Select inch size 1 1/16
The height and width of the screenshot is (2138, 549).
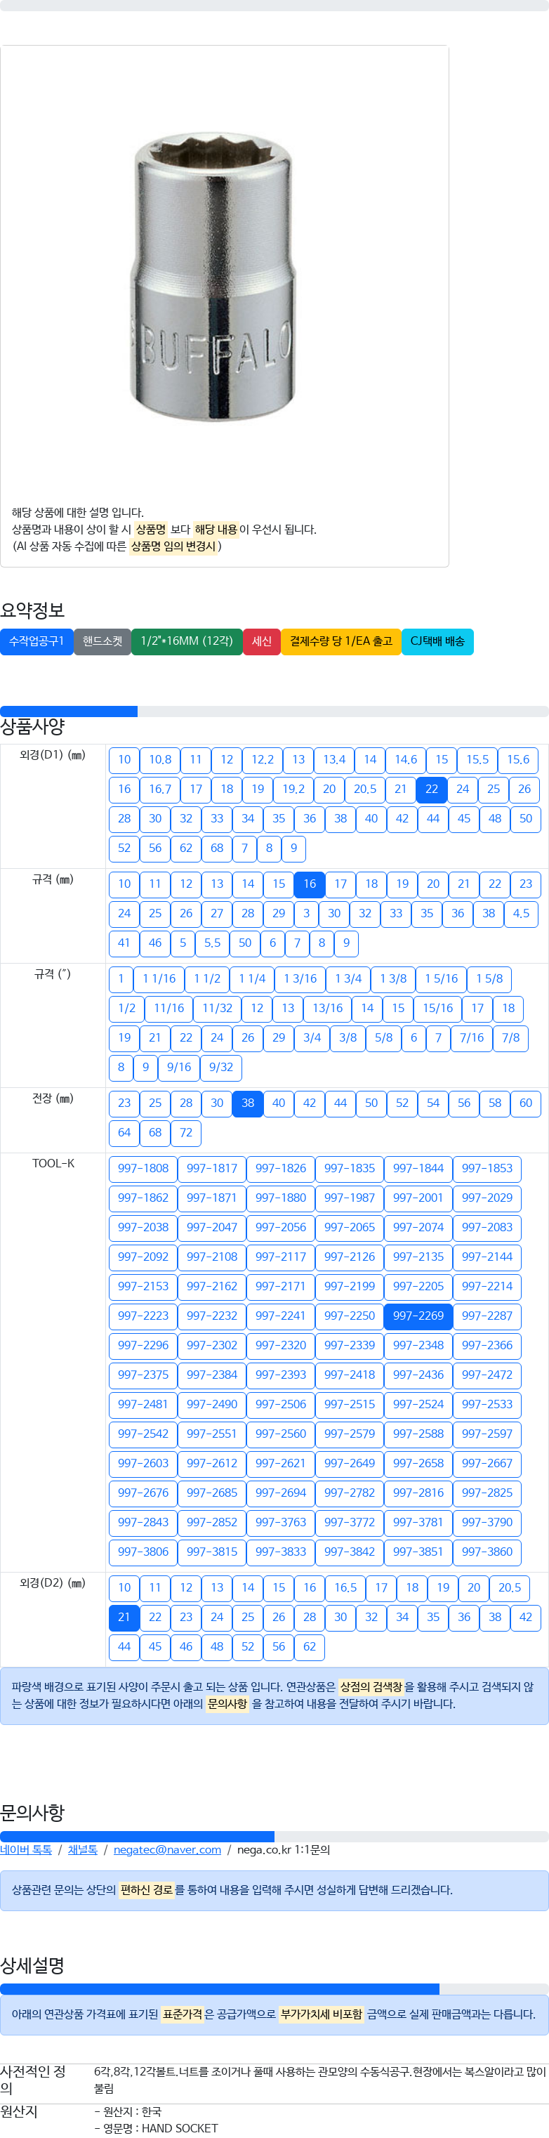(159, 978)
